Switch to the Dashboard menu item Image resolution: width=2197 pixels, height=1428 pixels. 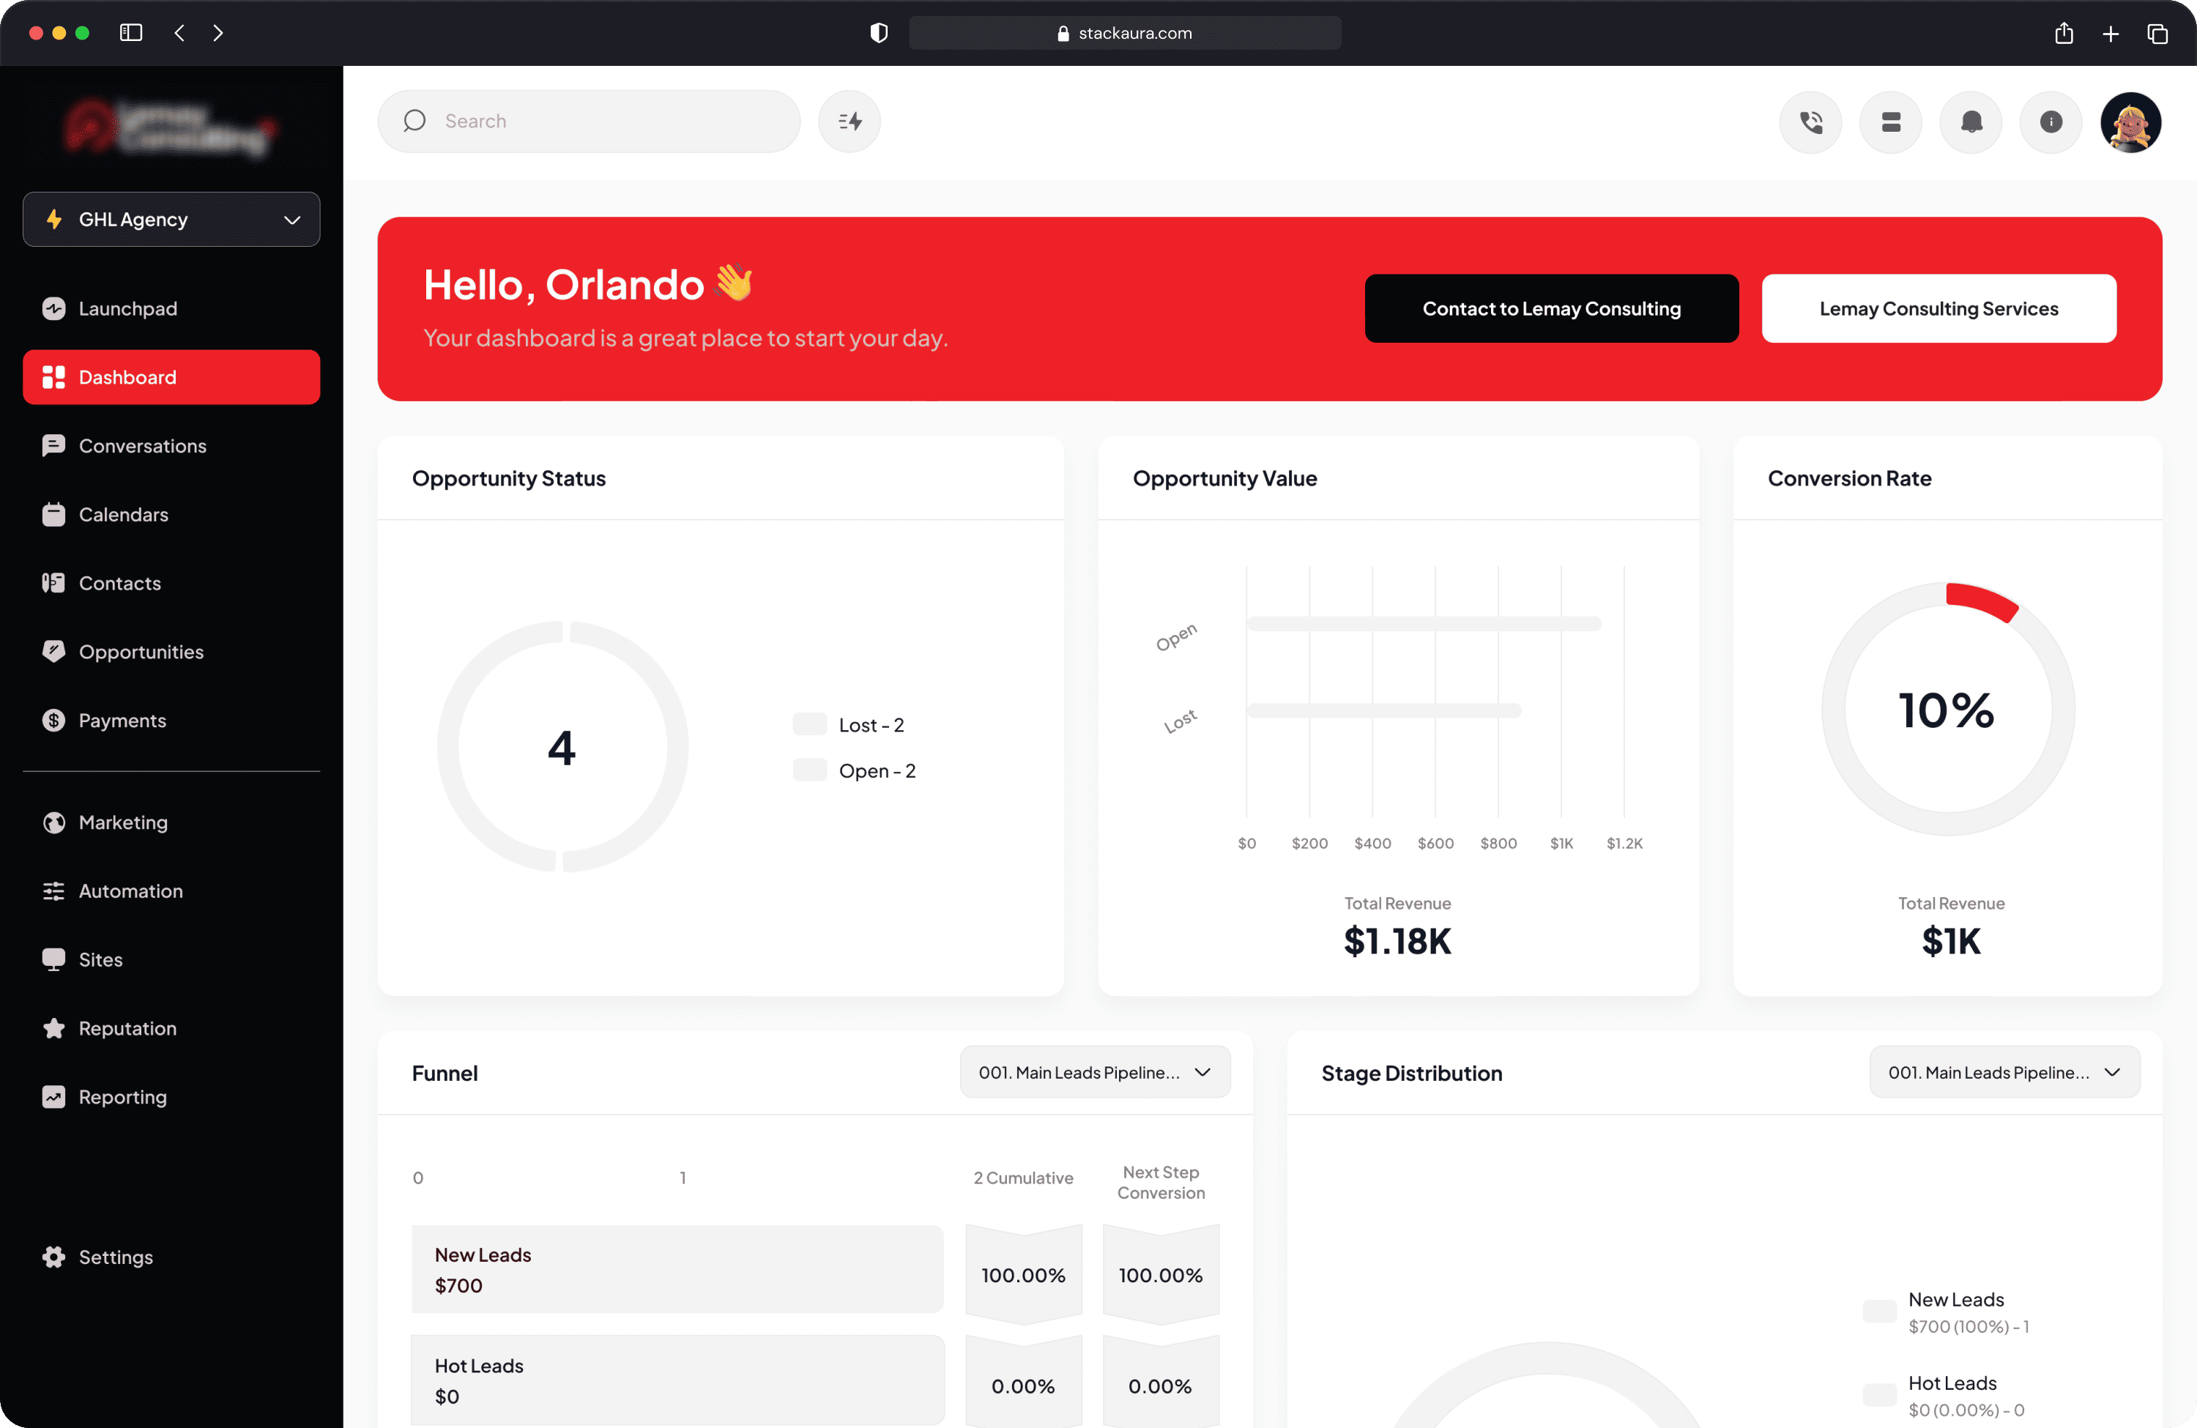(x=127, y=376)
